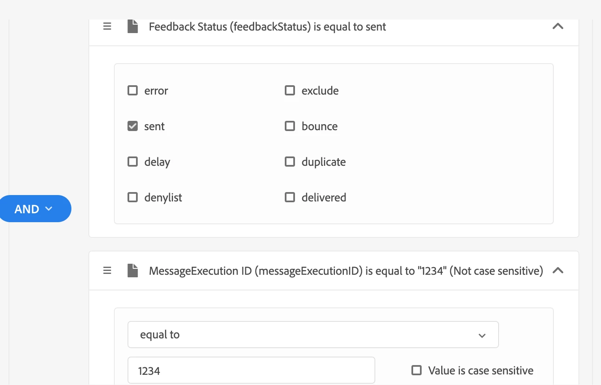The image size is (601, 385).
Task: Enable "Value is case sensitive" option
Action: [417, 370]
